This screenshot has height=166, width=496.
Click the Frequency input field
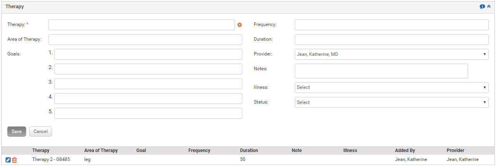[x=391, y=25]
